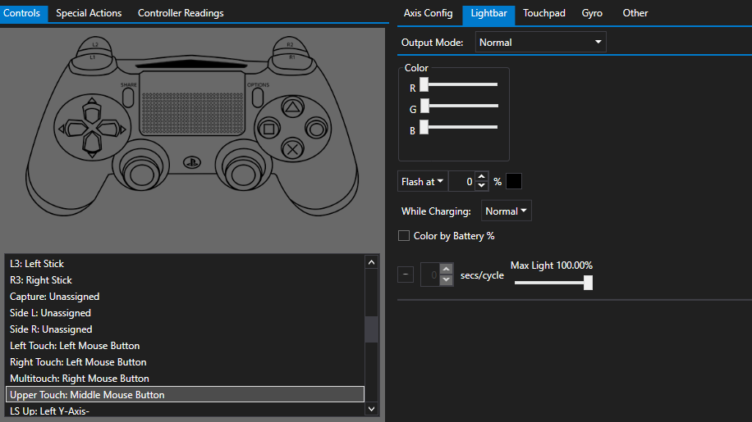752x422 pixels.
Task: Click the Square button on controller image
Action: (x=269, y=129)
